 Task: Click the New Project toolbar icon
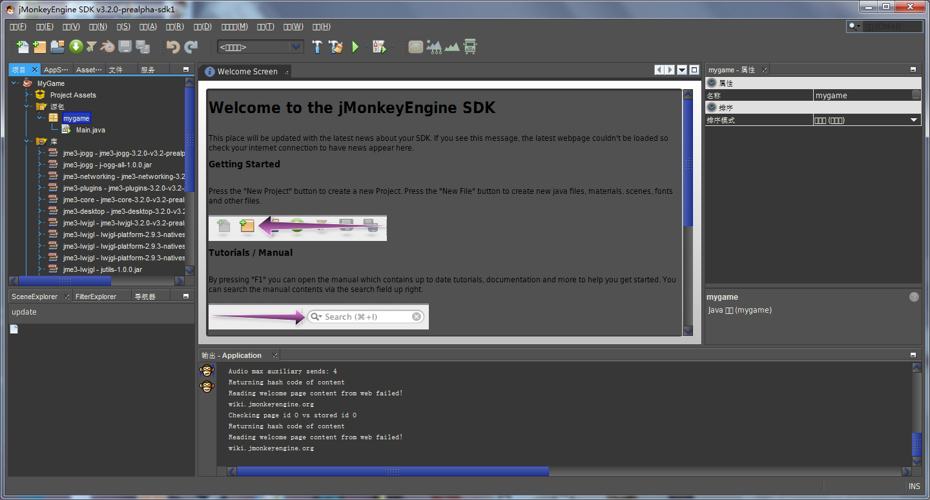click(x=40, y=47)
